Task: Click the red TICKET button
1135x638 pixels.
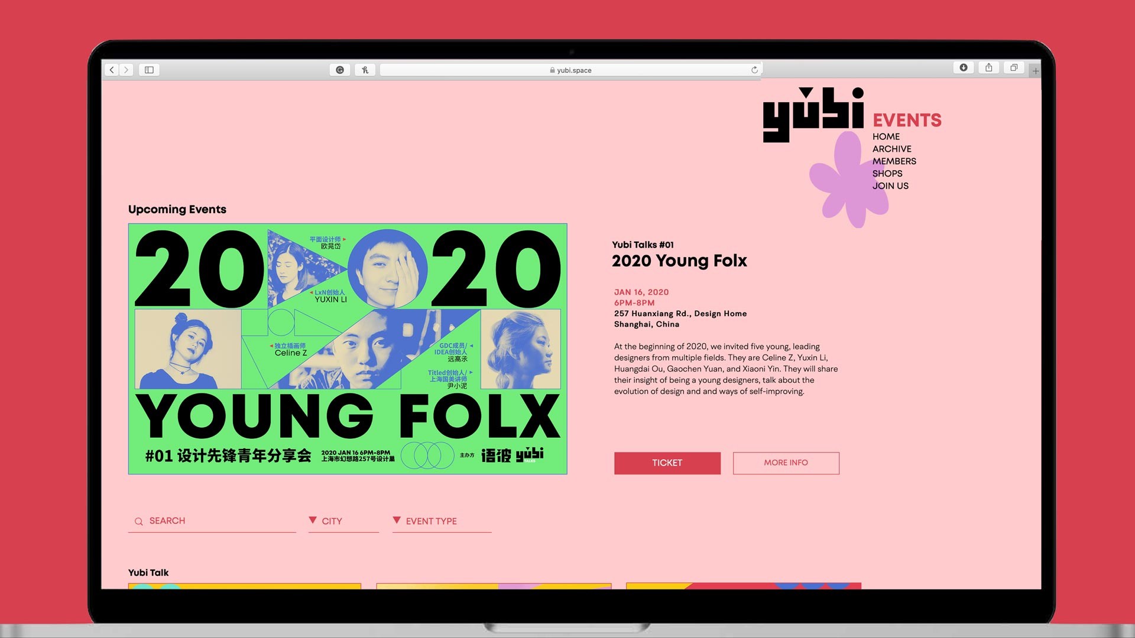Action: pos(667,463)
